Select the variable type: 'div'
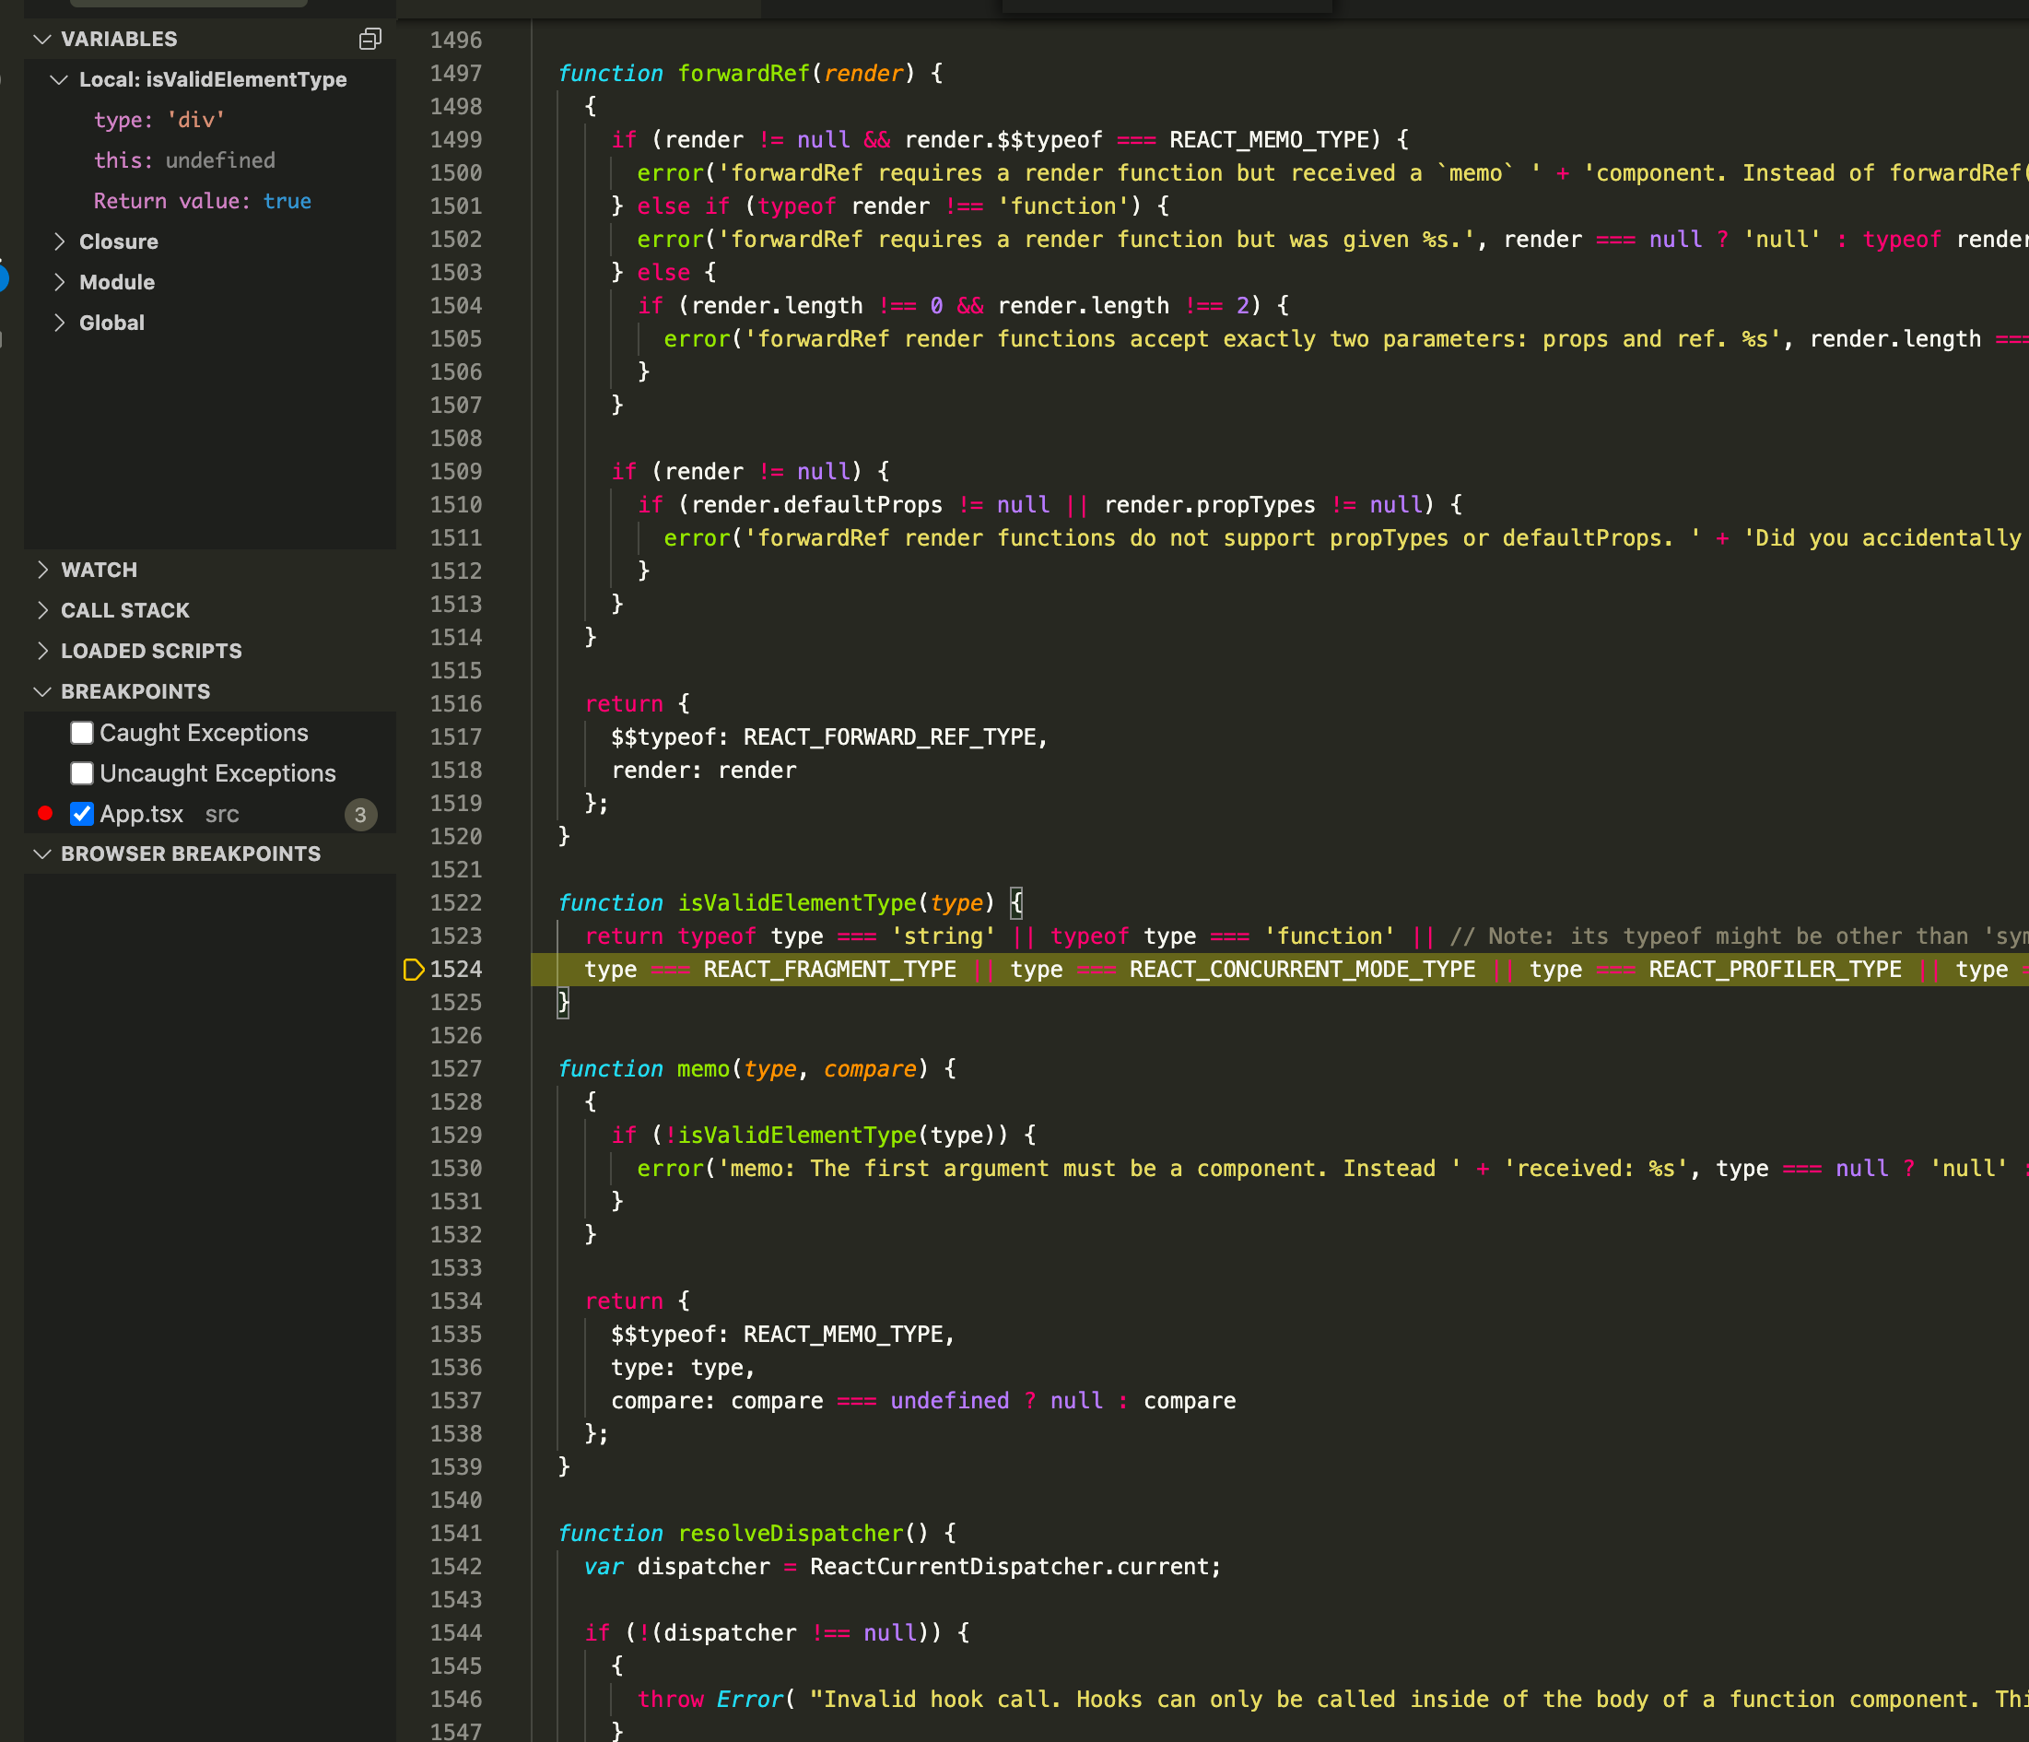 [x=159, y=120]
